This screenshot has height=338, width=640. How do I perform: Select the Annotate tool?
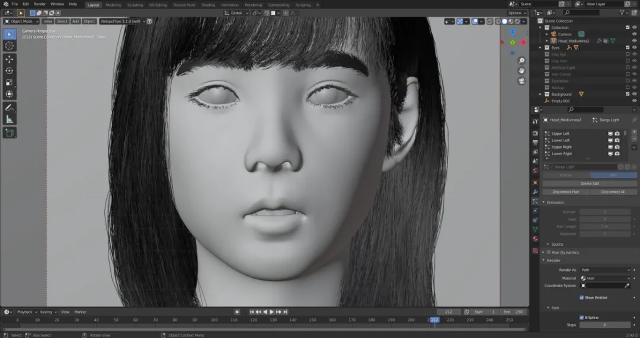click(x=9, y=108)
